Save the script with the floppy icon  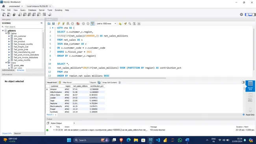point(54,24)
